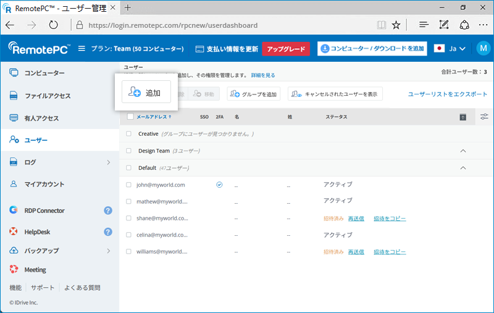This screenshot has width=494, height=313.
Task: Select williams@myworld checkbox
Action: (x=128, y=251)
